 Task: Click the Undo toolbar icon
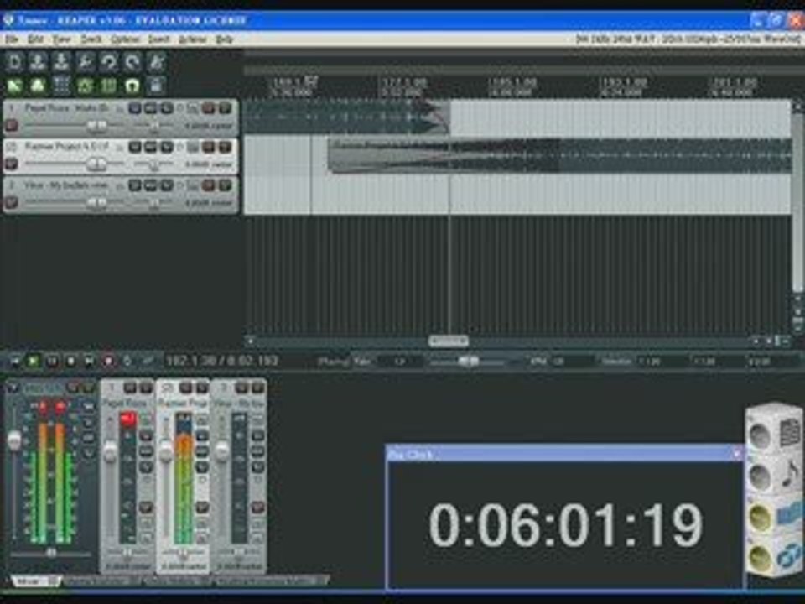click(x=109, y=61)
